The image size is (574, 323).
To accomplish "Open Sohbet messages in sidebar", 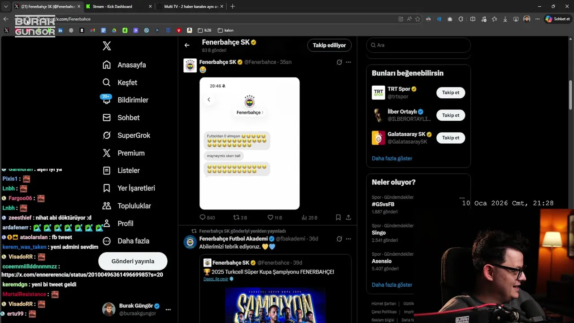I will (121, 118).
